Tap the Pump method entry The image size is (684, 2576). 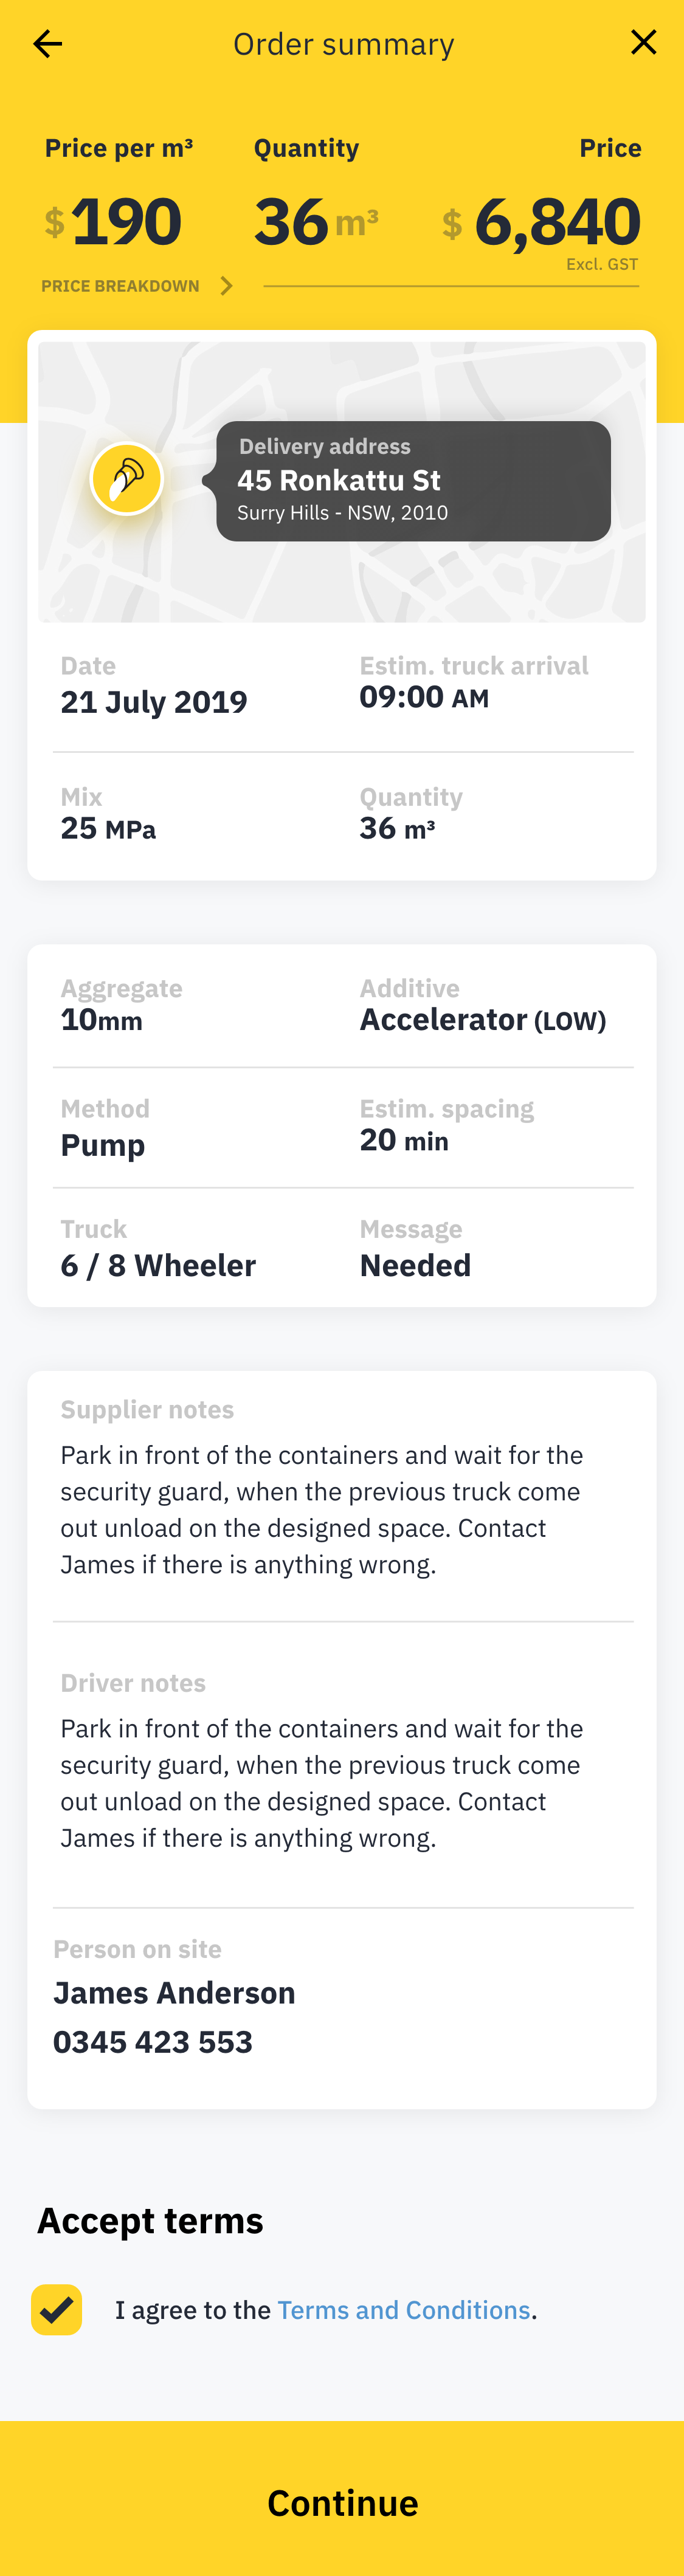tap(103, 1145)
